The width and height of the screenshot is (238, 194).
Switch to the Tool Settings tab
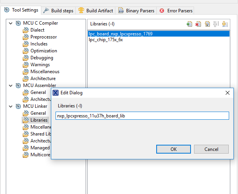click(x=21, y=10)
